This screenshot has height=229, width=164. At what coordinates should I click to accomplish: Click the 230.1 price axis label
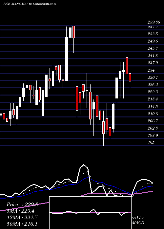coord(153,77)
